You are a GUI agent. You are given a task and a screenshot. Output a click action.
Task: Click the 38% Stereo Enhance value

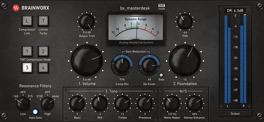[x=194, y=114]
